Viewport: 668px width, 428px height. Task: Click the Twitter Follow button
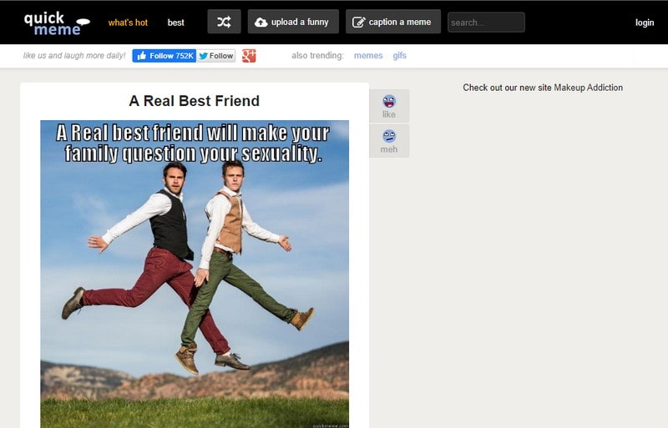216,56
